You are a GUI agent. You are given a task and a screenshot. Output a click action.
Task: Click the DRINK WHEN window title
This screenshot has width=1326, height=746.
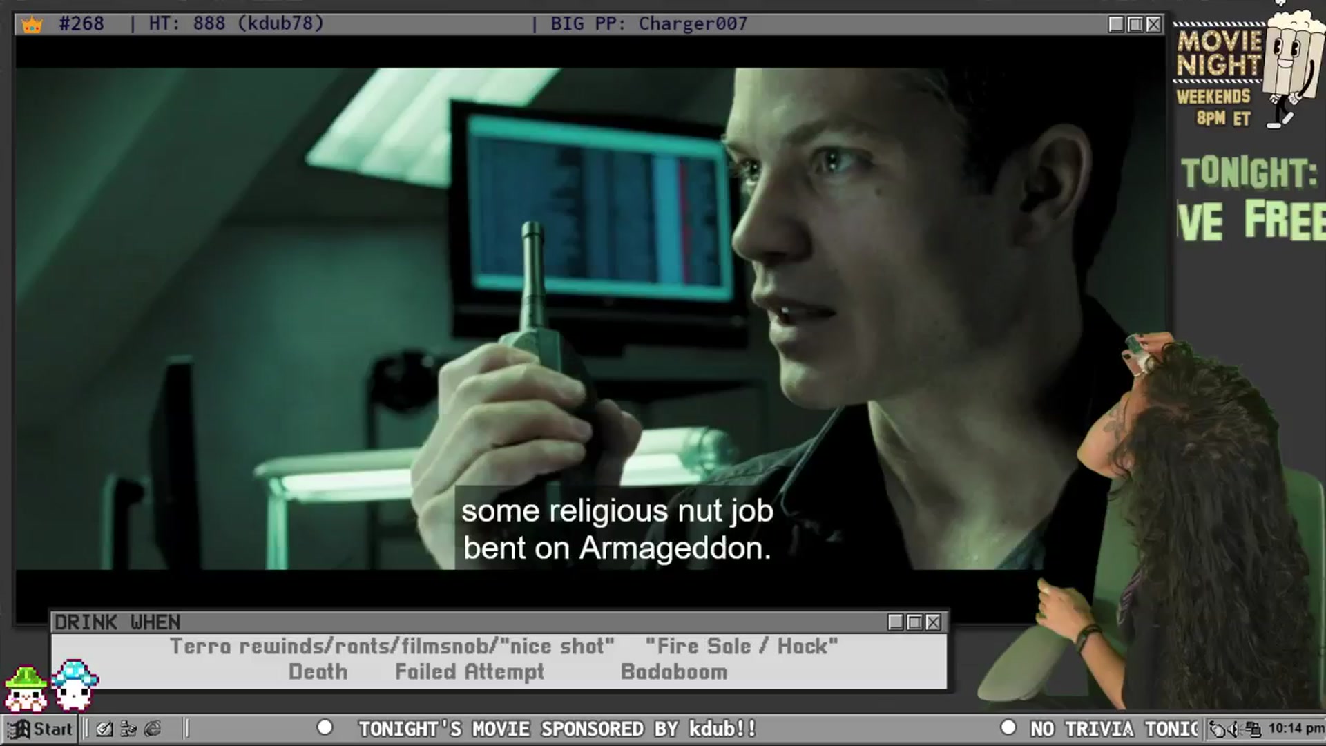(x=117, y=622)
